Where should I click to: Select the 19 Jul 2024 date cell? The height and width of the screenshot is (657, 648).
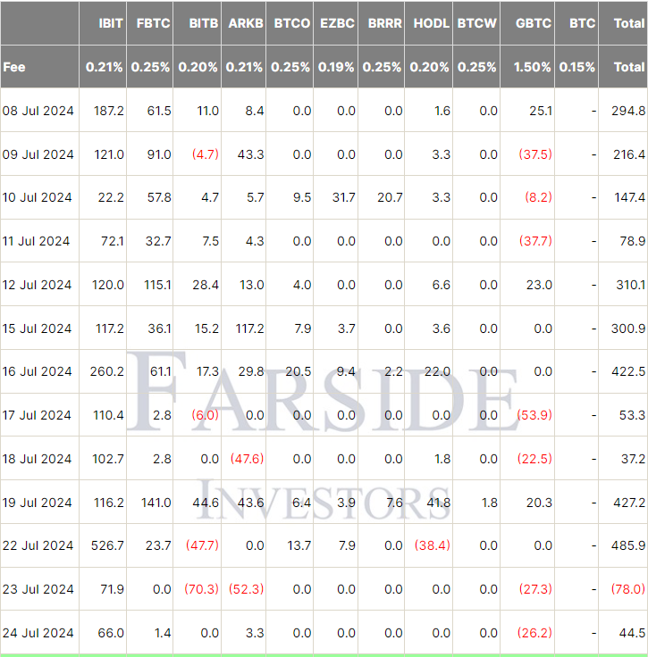pyautogui.click(x=37, y=503)
